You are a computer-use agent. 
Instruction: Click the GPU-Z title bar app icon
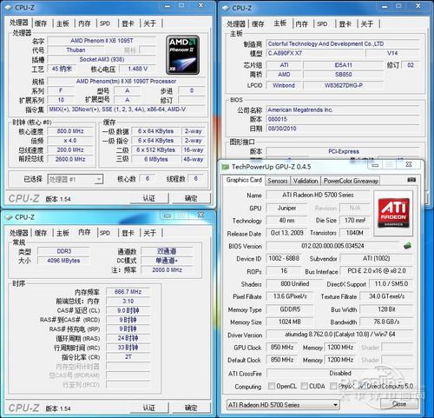click(x=225, y=167)
